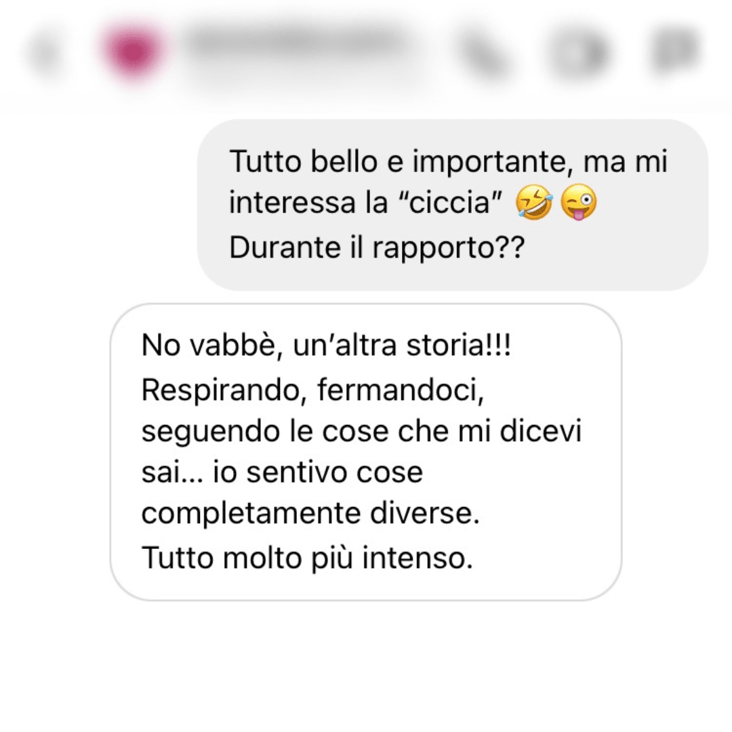Tap the line "sai... io sentivo cose"
This screenshot has height=732, width=732.
(x=282, y=472)
